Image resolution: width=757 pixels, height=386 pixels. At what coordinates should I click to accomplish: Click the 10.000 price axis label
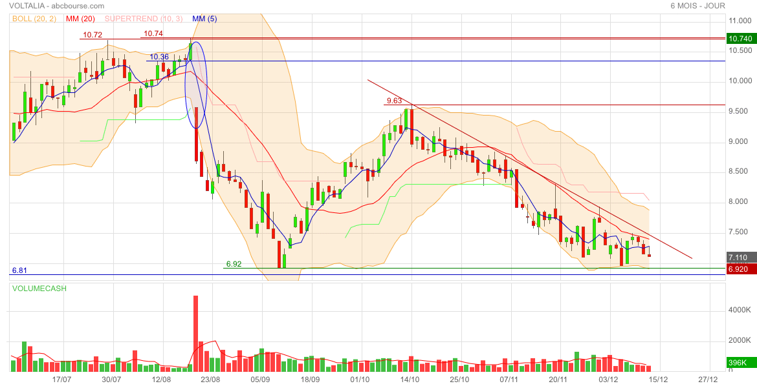tap(740, 81)
